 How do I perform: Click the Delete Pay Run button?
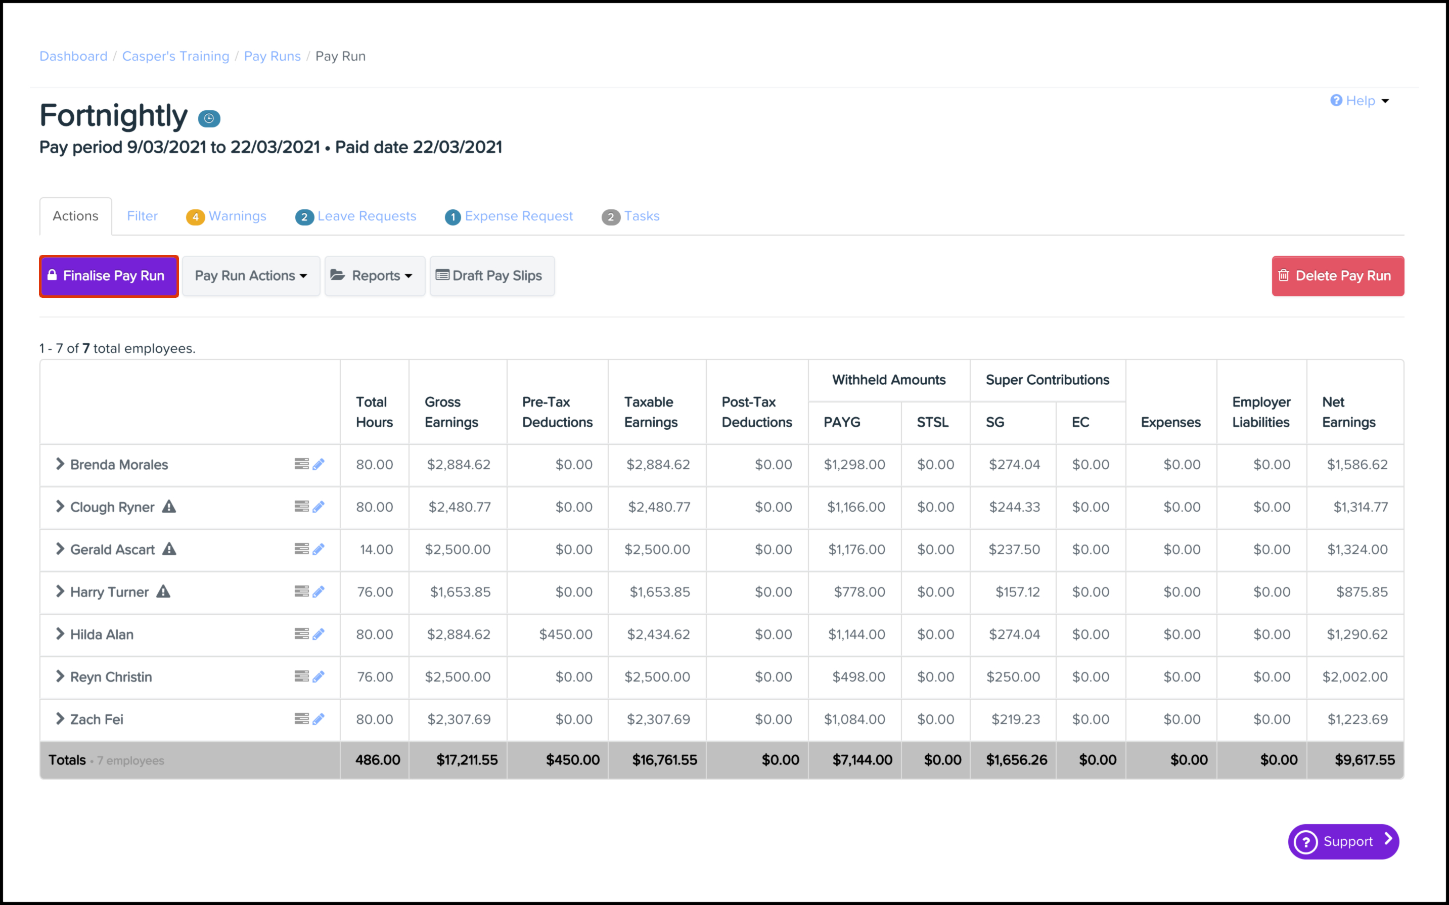[x=1337, y=276]
